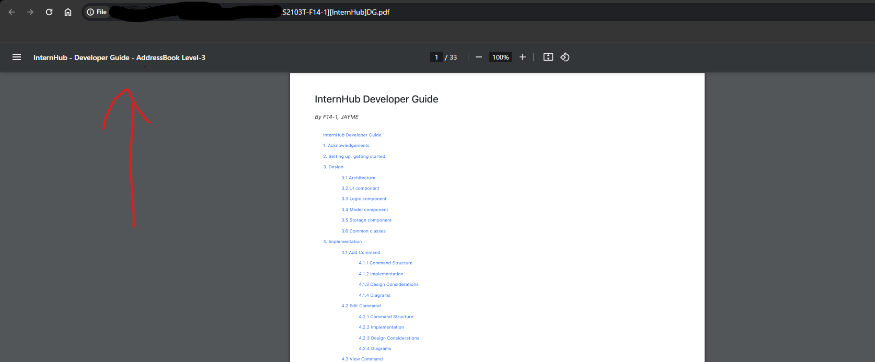
Task: Open 4.1.2 Implementation link
Action: coord(381,274)
